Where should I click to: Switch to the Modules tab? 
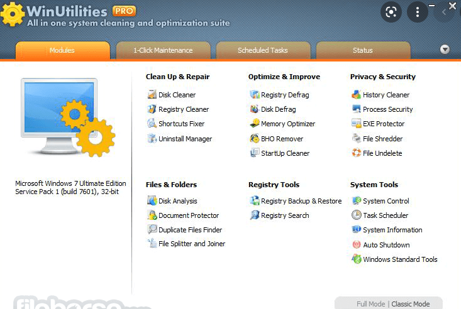tap(63, 50)
